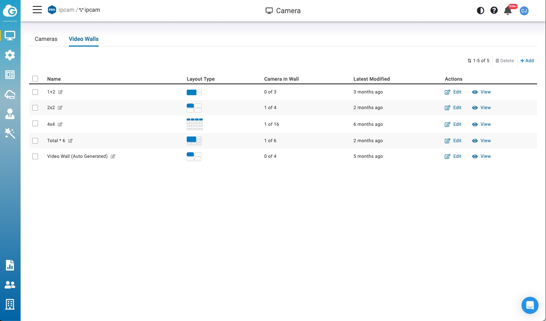Open the magic wand sidebar tool
546x321 pixels.
click(10, 133)
